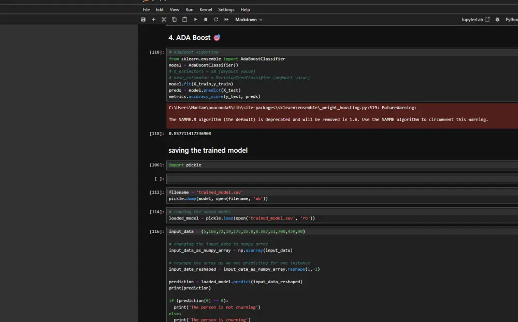Open the File menu
Viewport: 518px width, 322px height.
pos(146,10)
